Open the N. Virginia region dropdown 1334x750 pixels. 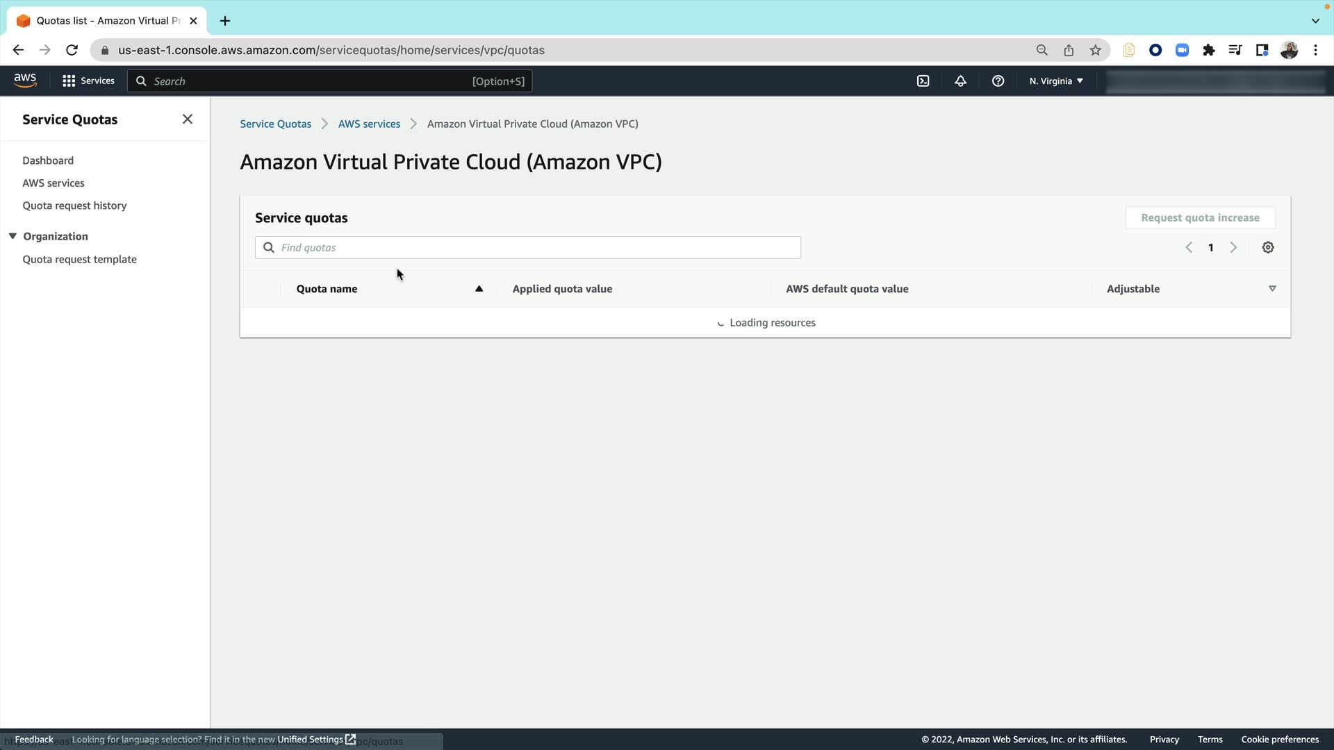tap(1056, 81)
